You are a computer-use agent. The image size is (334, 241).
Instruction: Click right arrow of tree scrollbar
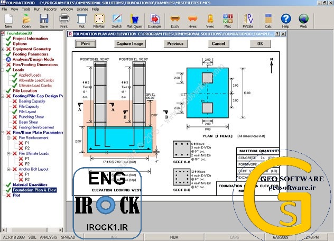coord(61,230)
